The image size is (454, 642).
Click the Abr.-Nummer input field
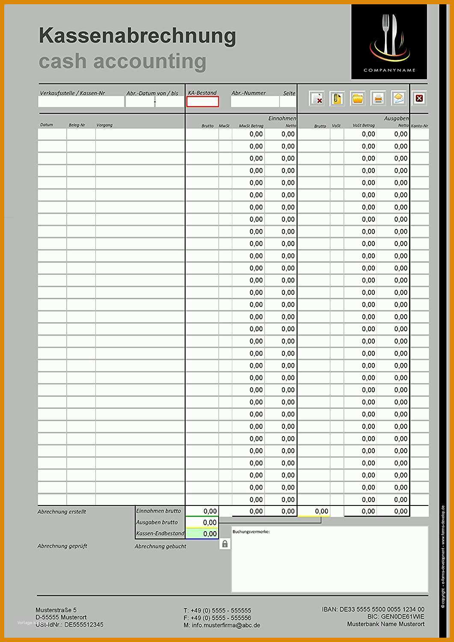click(255, 102)
